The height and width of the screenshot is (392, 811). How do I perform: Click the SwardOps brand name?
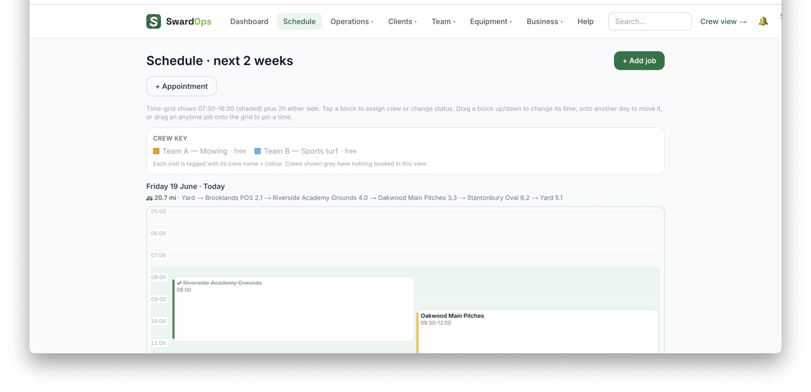pyautogui.click(x=189, y=22)
